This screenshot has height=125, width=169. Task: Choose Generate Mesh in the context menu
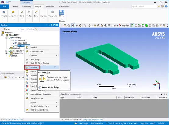(x=42, y=52)
